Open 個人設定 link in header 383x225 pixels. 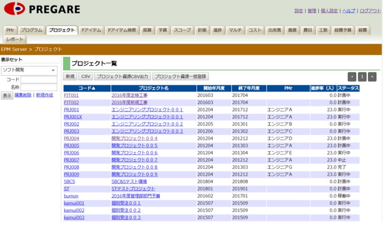tap(329, 11)
